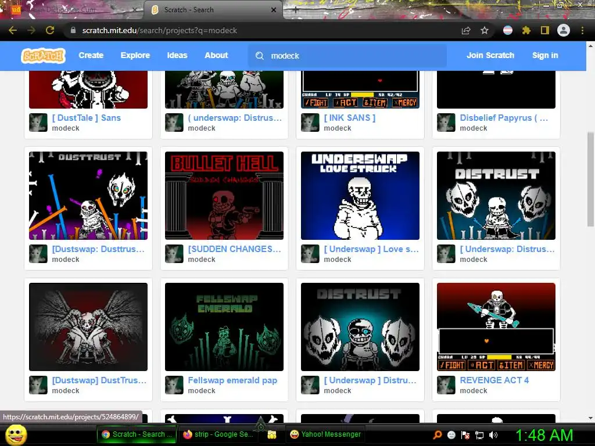This screenshot has height=446, width=595.
Task: Click modeck avatar beside INK SANS
Action: pyautogui.click(x=310, y=123)
